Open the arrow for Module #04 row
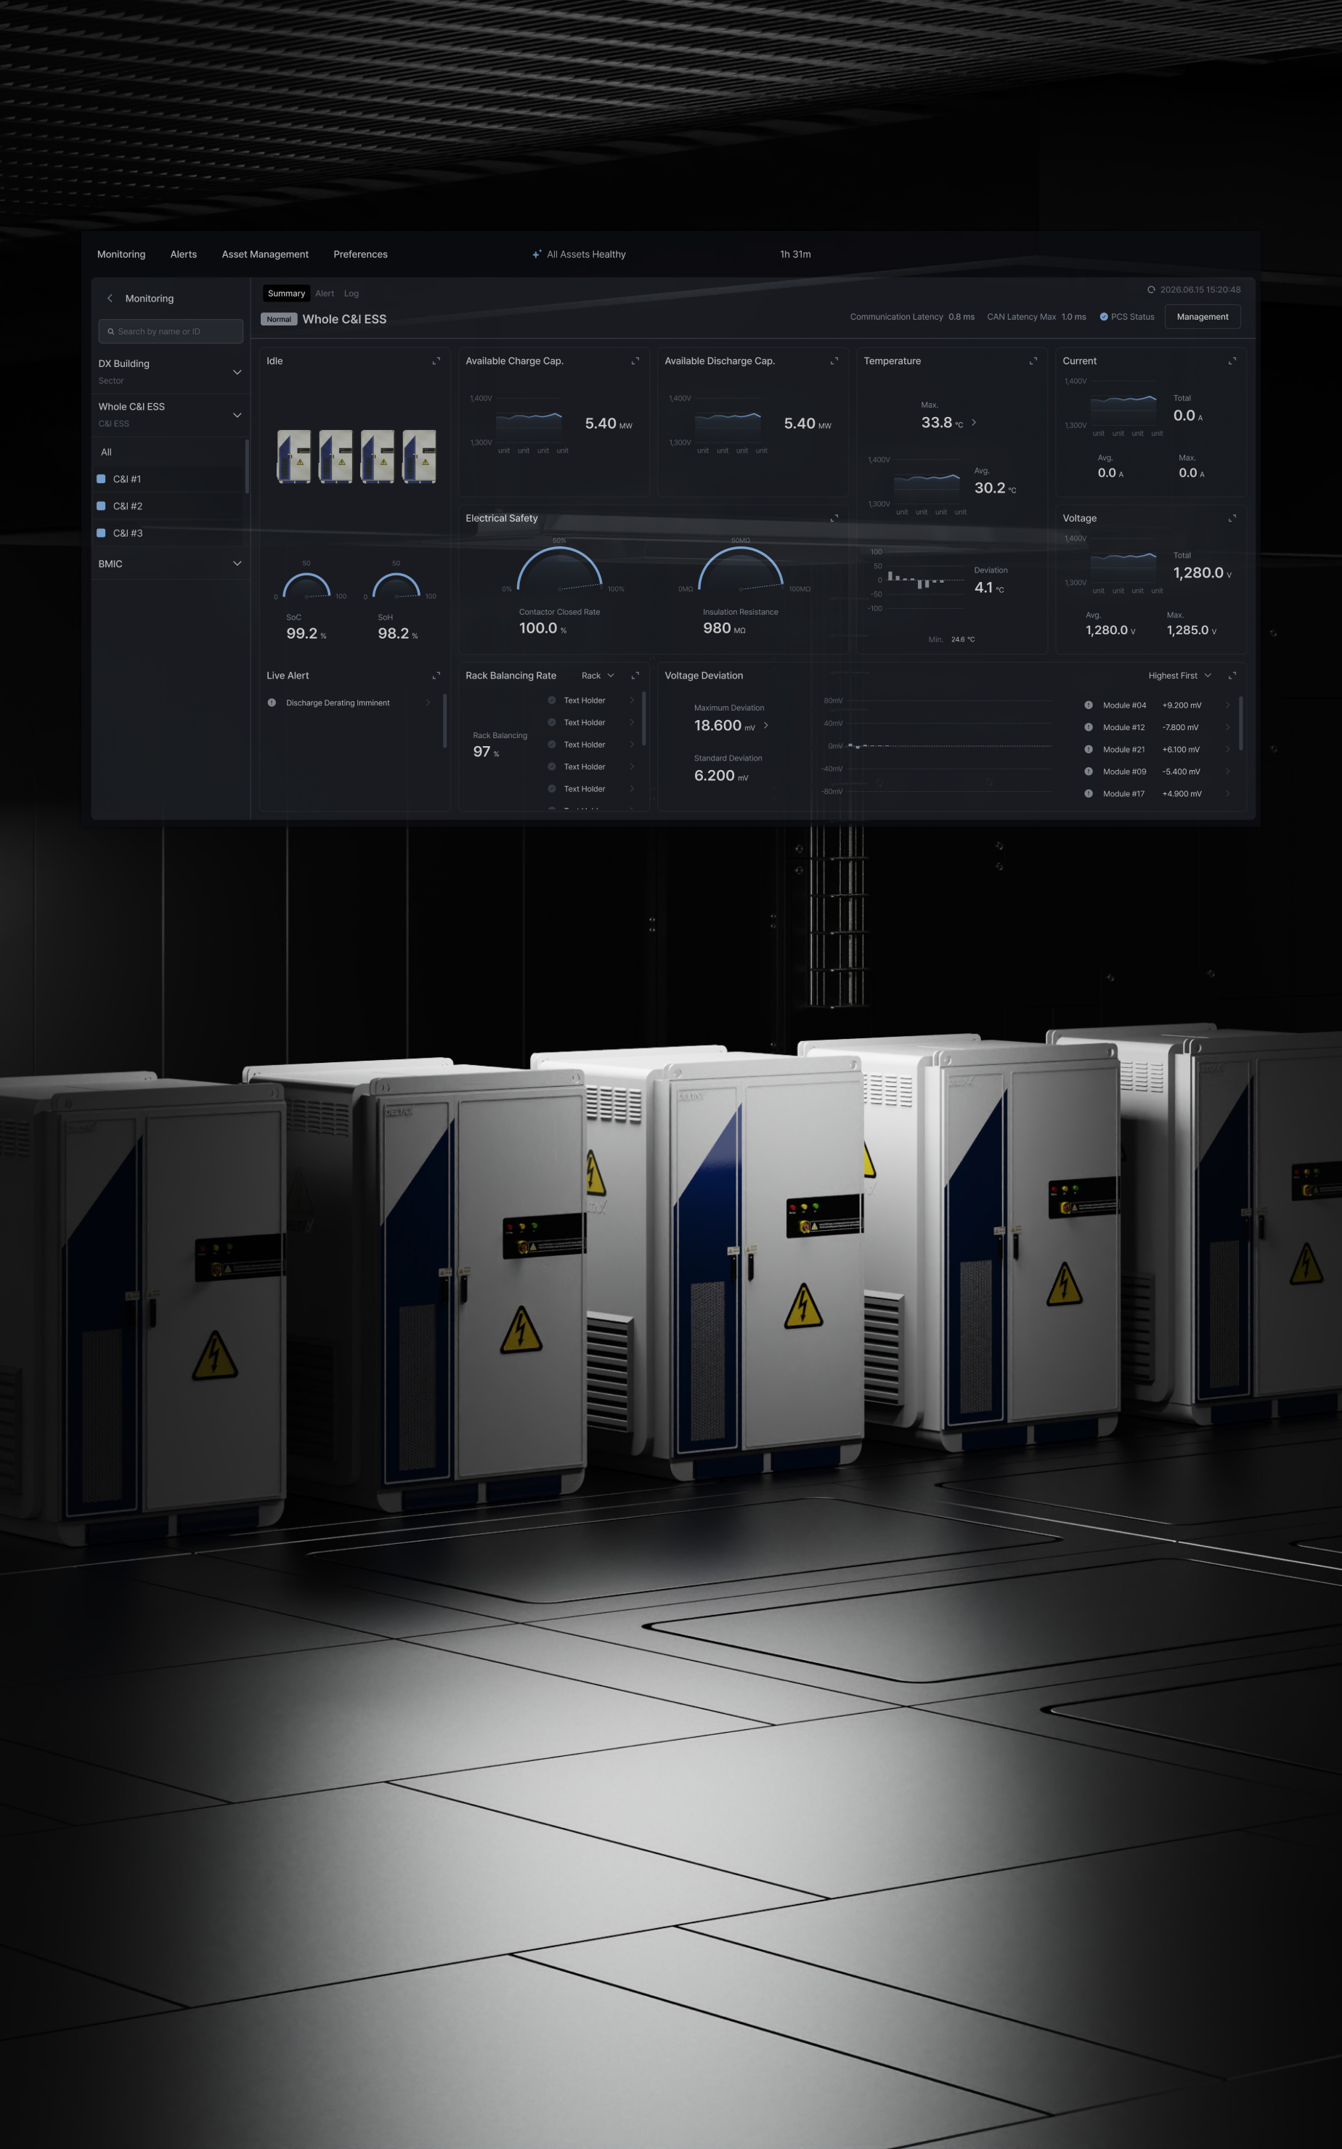Image resolution: width=1342 pixels, height=2149 pixels. point(1227,705)
